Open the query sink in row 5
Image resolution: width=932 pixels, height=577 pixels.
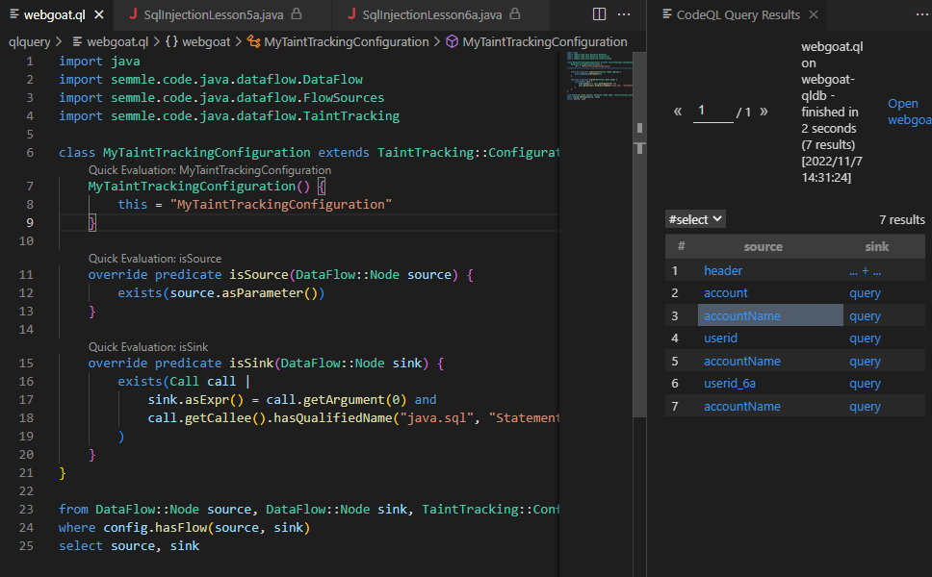(x=865, y=362)
